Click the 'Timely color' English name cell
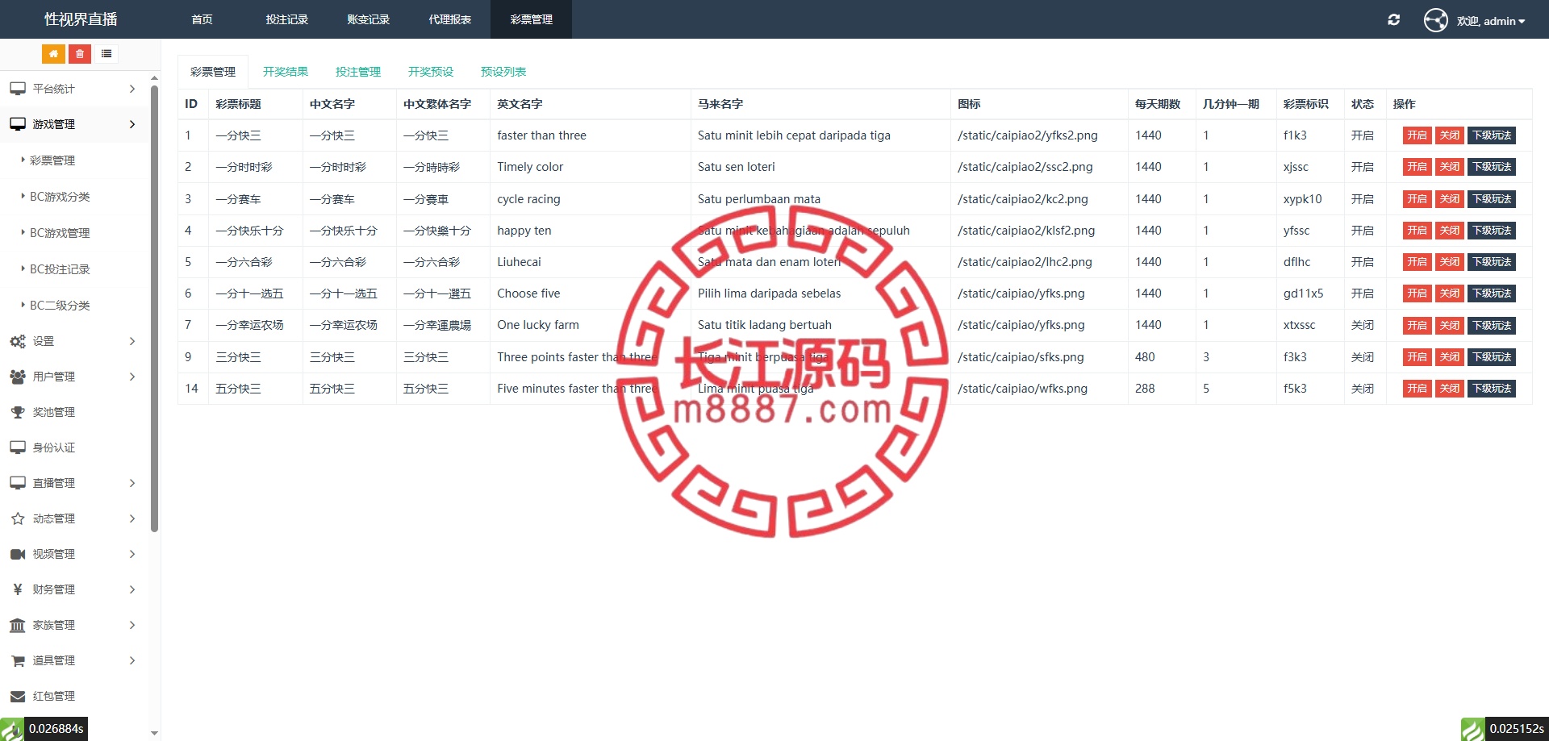1549x741 pixels. (591, 167)
